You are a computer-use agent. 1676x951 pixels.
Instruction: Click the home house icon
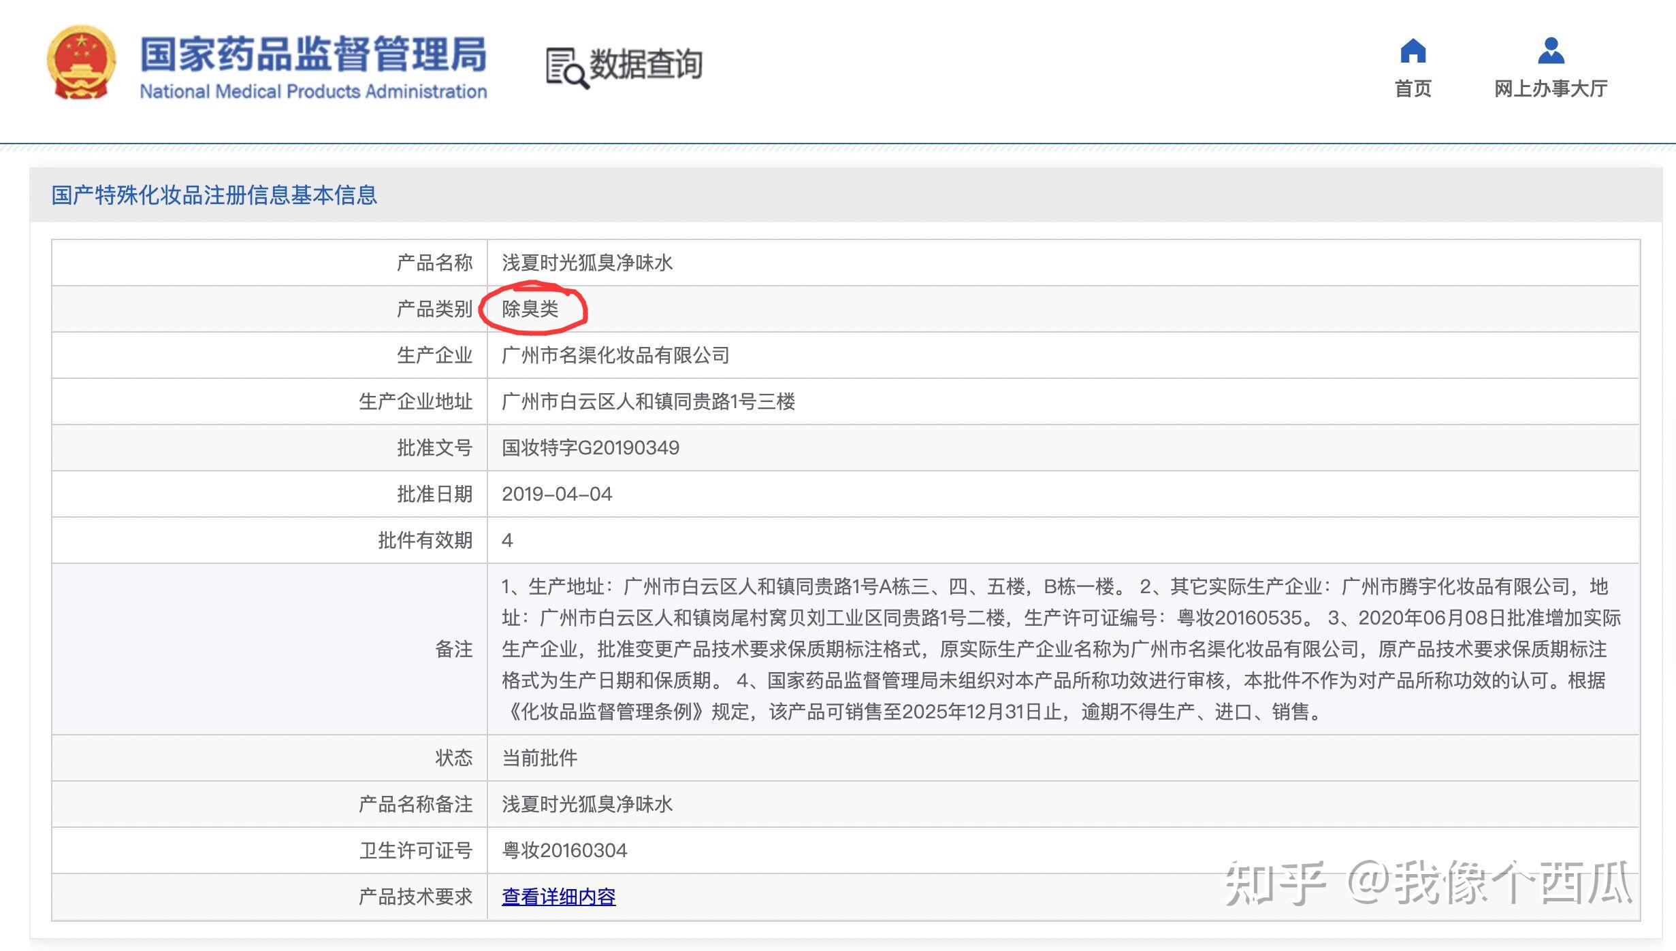coord(1413,51)
